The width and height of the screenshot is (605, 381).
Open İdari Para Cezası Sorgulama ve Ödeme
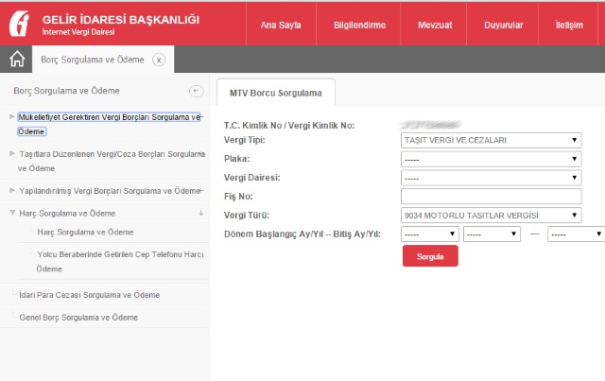click(89, 295)
